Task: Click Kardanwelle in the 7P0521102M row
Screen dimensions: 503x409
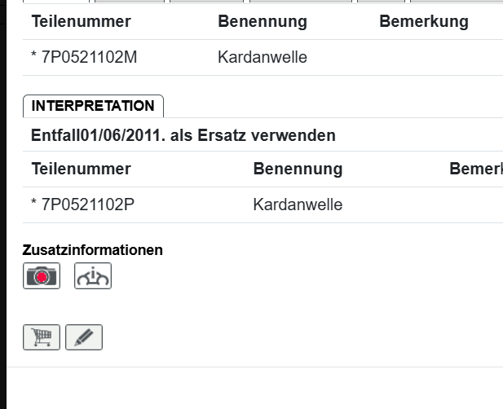Action: click(x=262, y=58)
